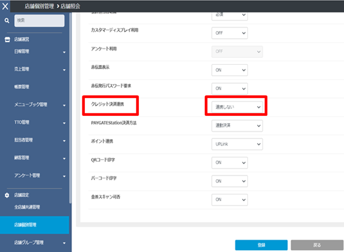Change the QRコード印字 ON setting
This screenshot has width=344, height=252.
(229, 163)
